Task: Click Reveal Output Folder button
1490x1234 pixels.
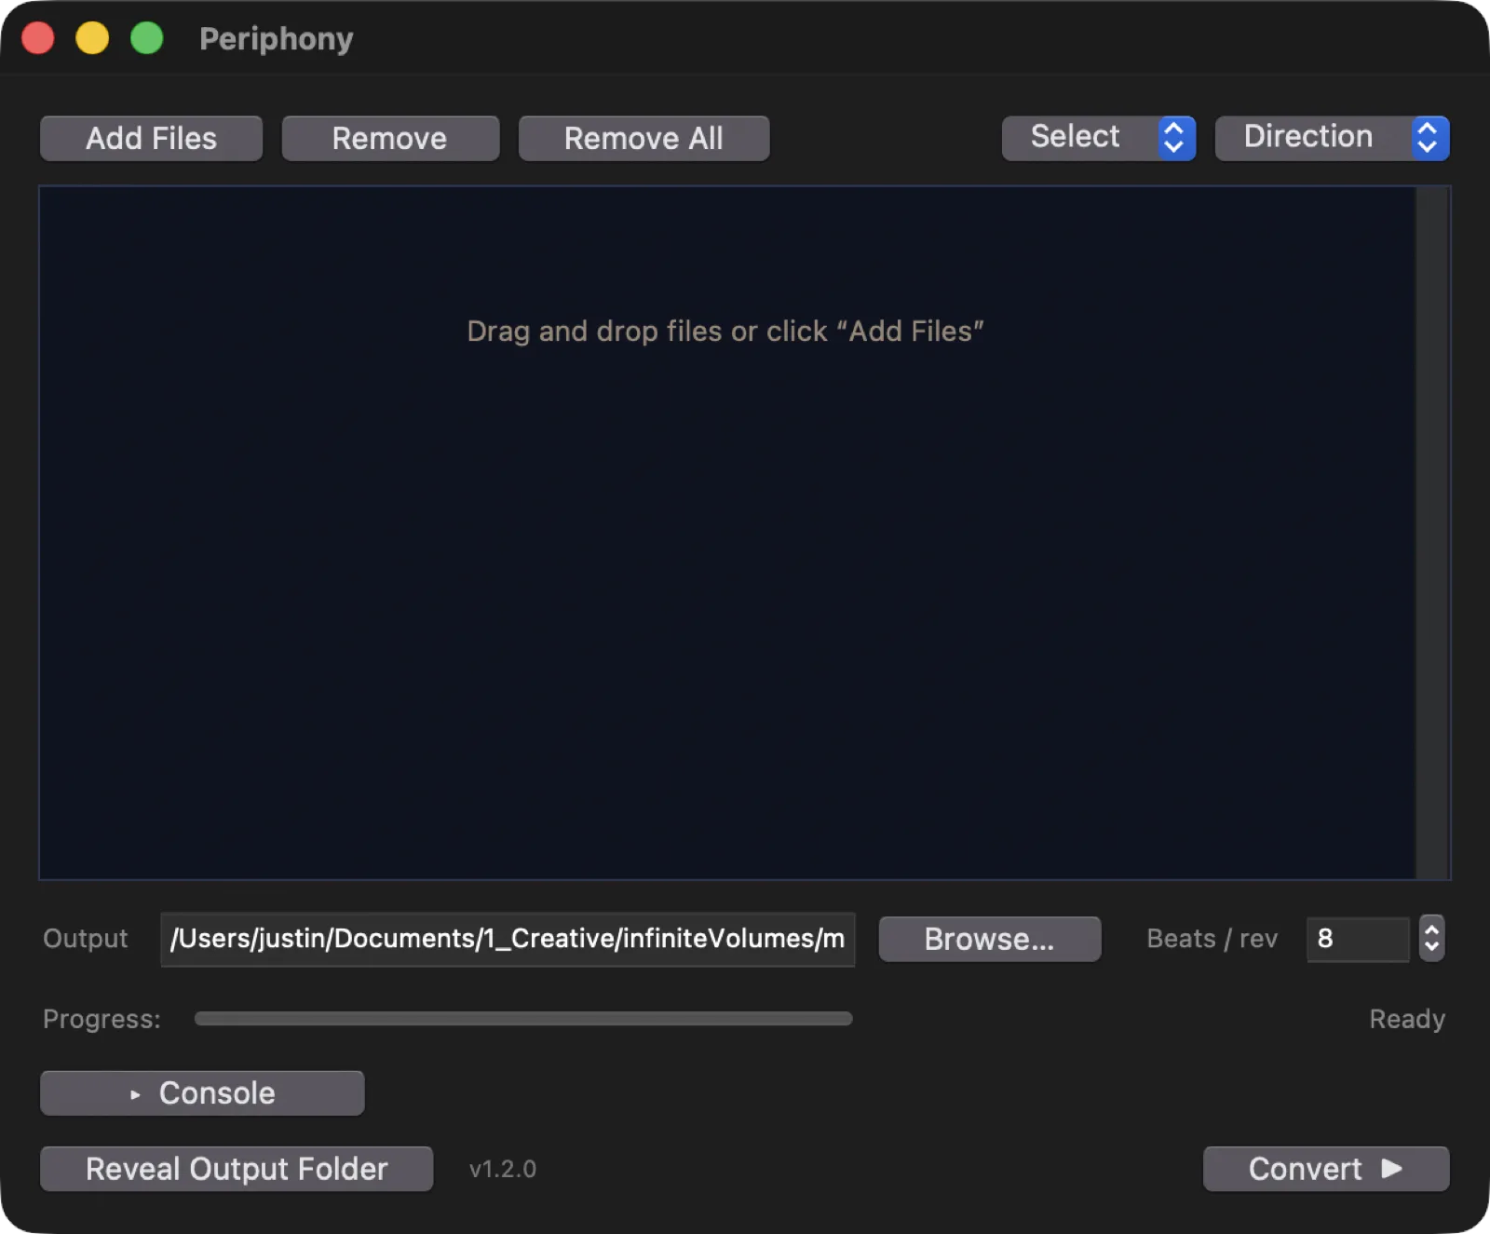Action: coord(237,1169)
